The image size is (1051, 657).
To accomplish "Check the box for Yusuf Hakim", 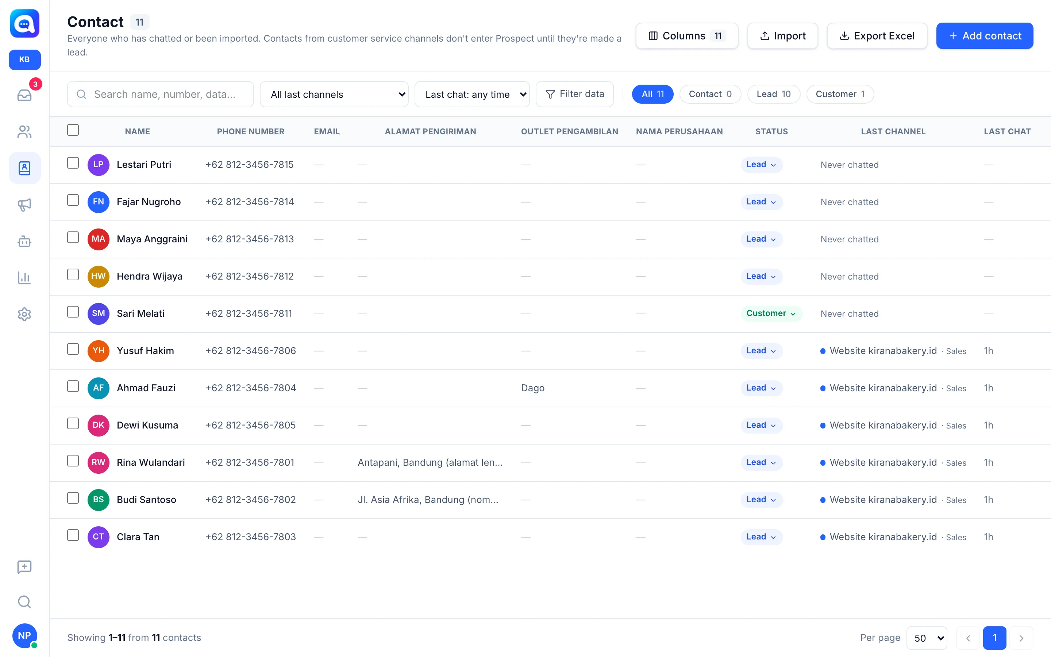I will tap(73, 349).
